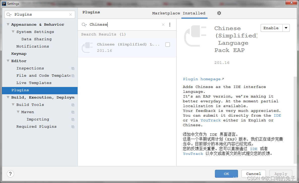Click the copy icon beside Inspections

coord(73,68)
